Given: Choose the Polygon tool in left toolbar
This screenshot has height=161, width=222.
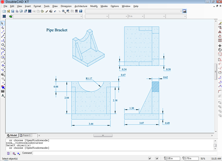Looking at the screenshot, I should (x=3, y=44).
